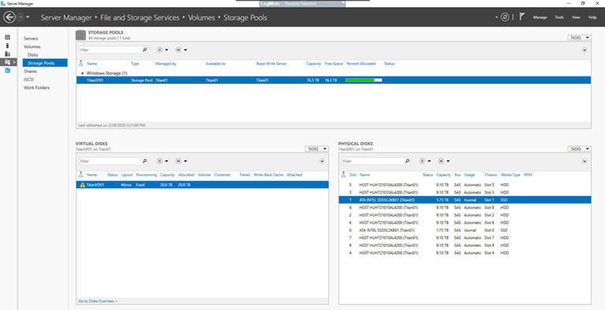
Task: Select the File and Storage Services sidebar icon
Action: [x=8, y=62]
